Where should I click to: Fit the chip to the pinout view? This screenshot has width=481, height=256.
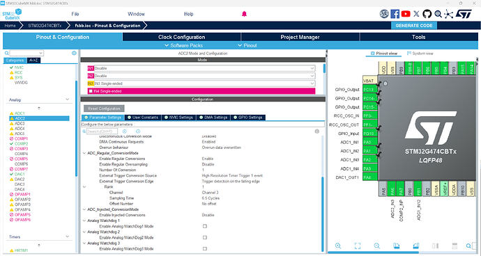click(x=358, y=246)
